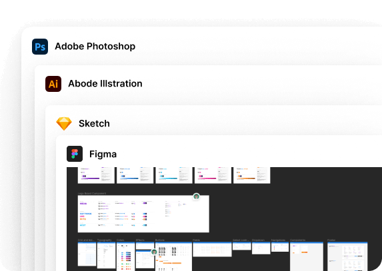Click the collaborator avatar on the Logo Brand frame
The width and height of the screenshot is (382, 271).
coord(197,196)
